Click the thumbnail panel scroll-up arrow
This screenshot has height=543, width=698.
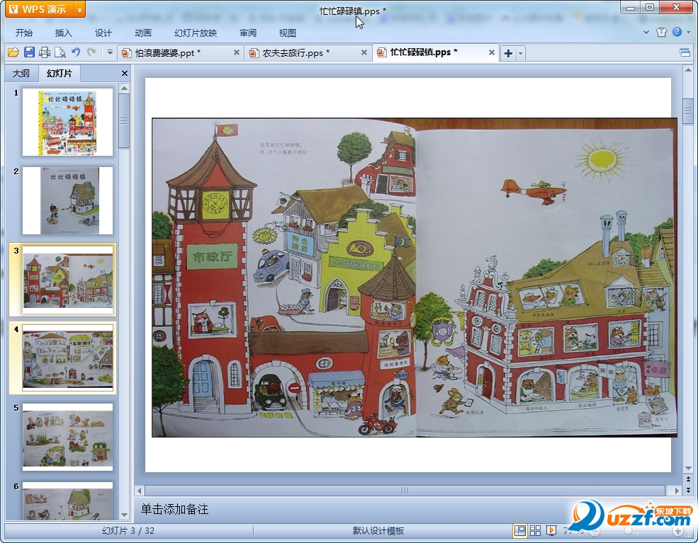(x=124, y=88)
